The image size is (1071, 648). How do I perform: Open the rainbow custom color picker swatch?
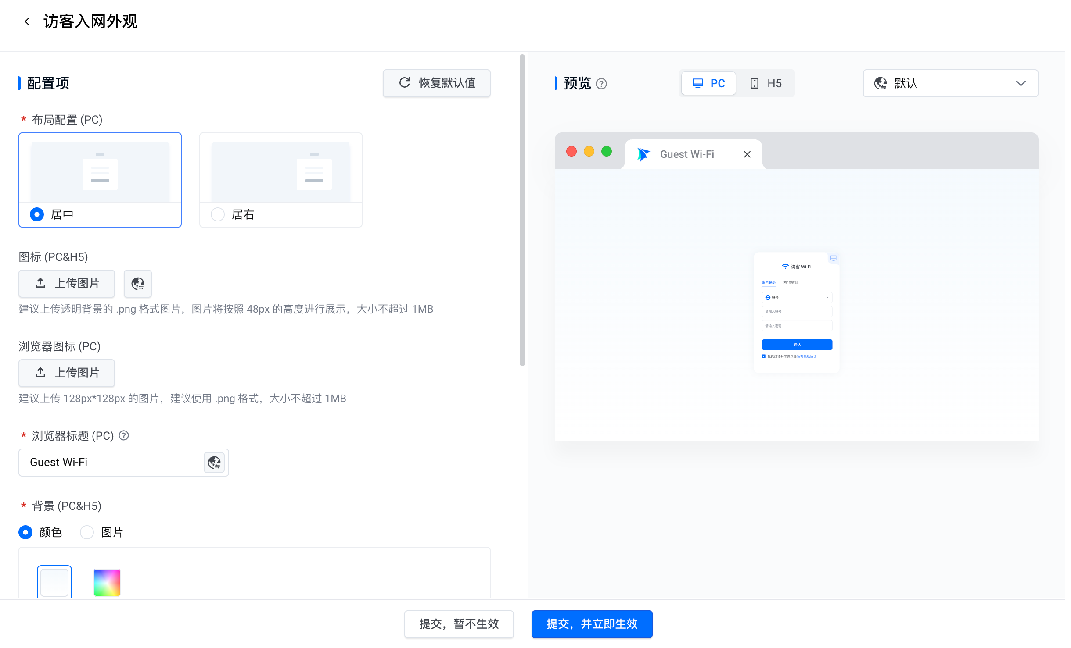(x=107, y=582)
